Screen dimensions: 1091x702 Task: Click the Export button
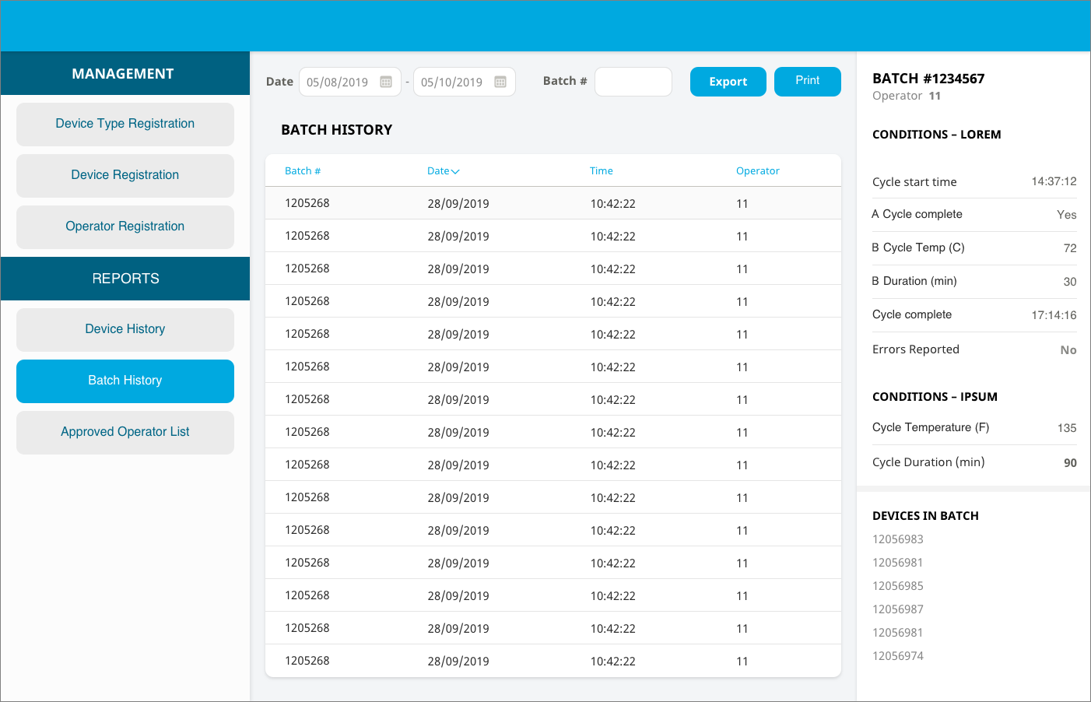[728, 81]
